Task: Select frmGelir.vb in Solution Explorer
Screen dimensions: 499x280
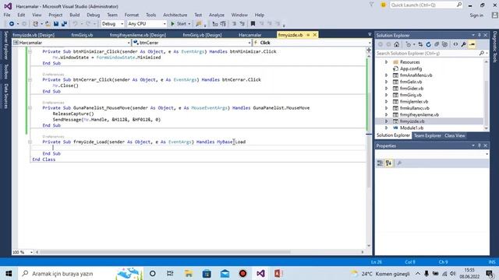Action: (411, 82)
